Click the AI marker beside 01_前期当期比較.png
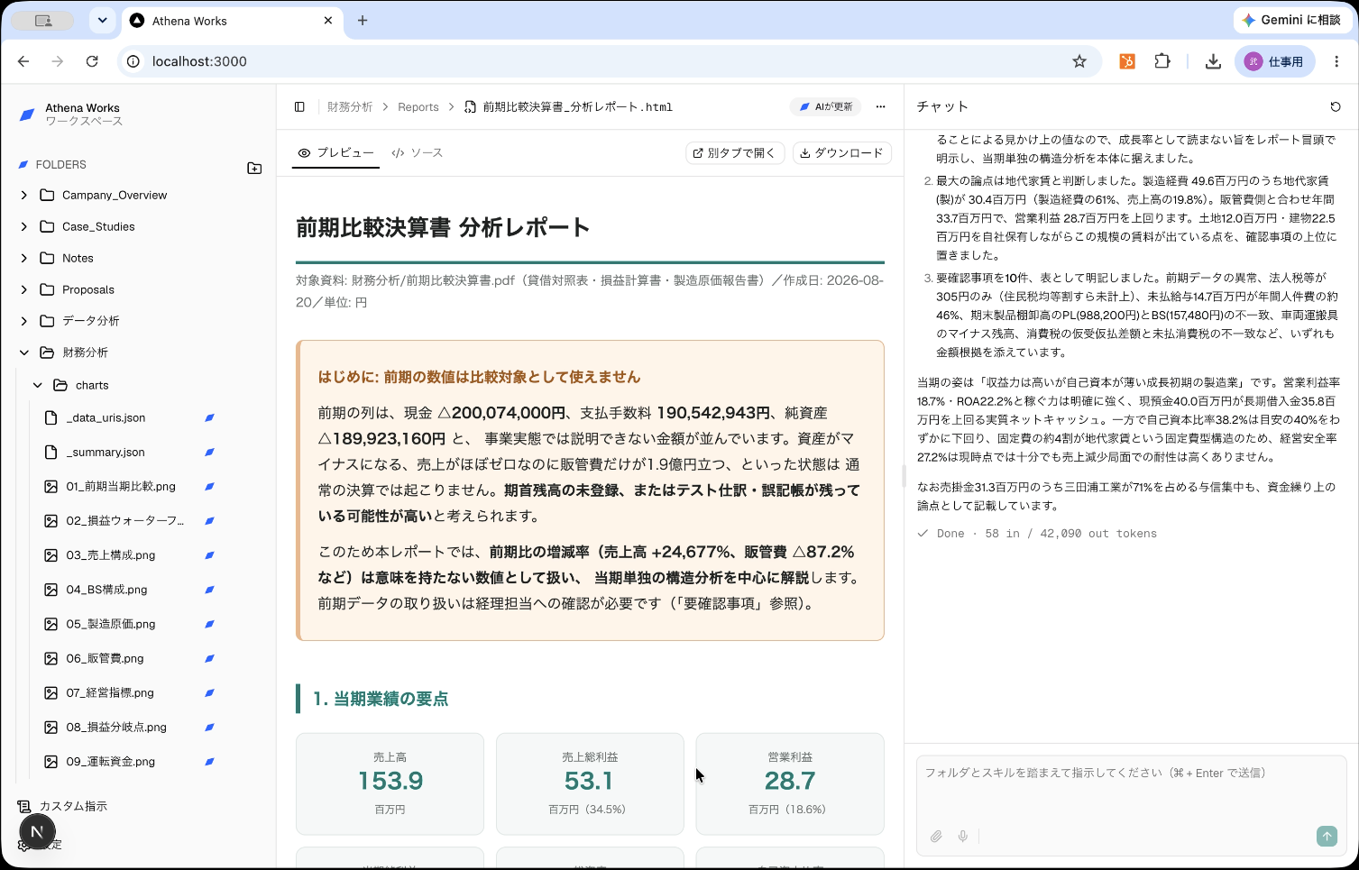1359x870 pixels. (x=209, y=486)
